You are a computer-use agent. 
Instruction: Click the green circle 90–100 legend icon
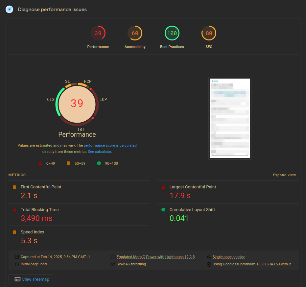click(x=99, y=163)
